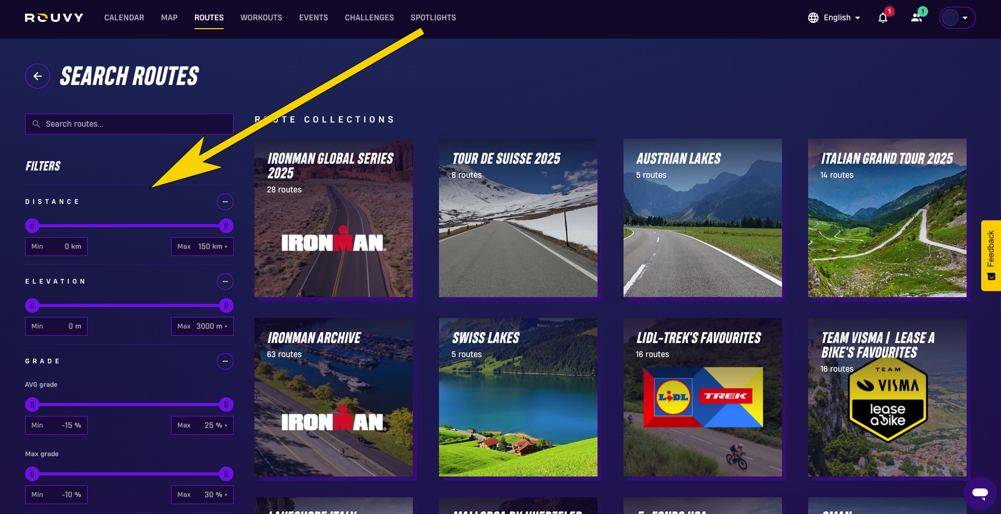Image resolution: width=1001 pixels, height=514 pixels.
Task: Collapse the Distance filter section
Action: [x=225, y=202]
